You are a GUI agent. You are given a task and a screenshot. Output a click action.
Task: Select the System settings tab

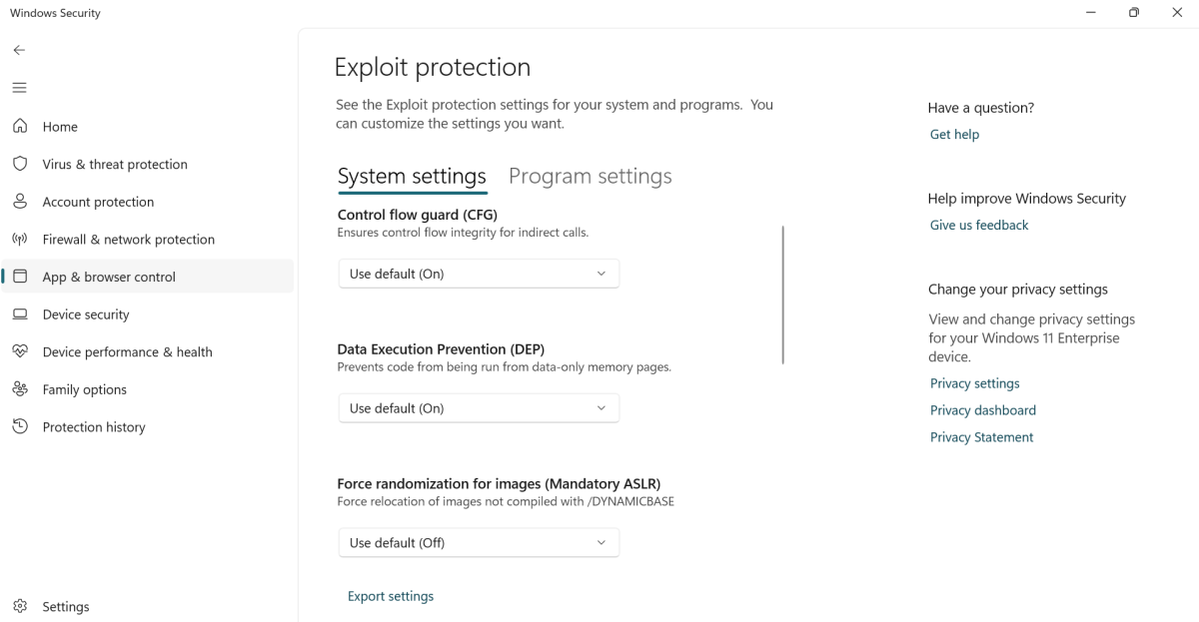[x=412, y=177]
